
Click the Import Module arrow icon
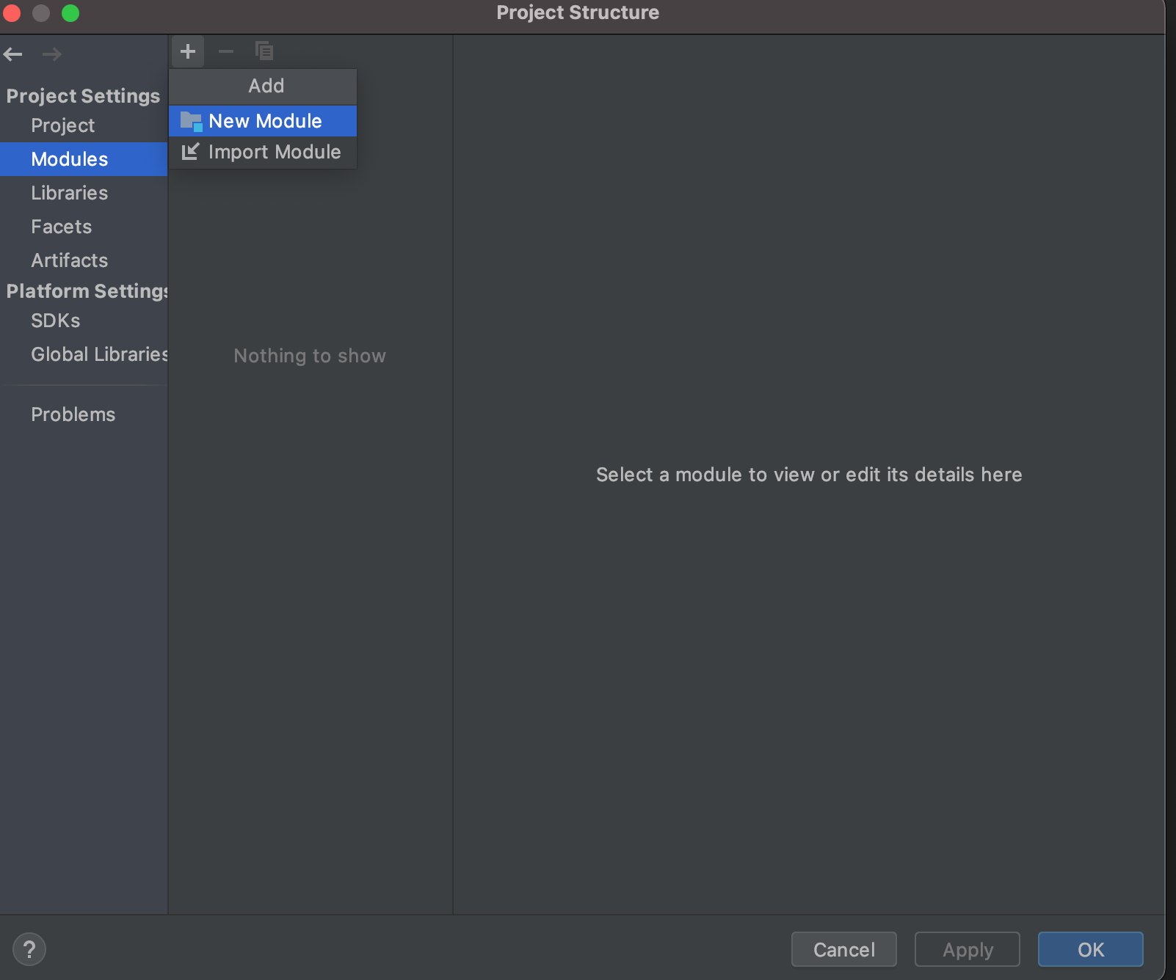pyautogui.click(x=190, y=152)
